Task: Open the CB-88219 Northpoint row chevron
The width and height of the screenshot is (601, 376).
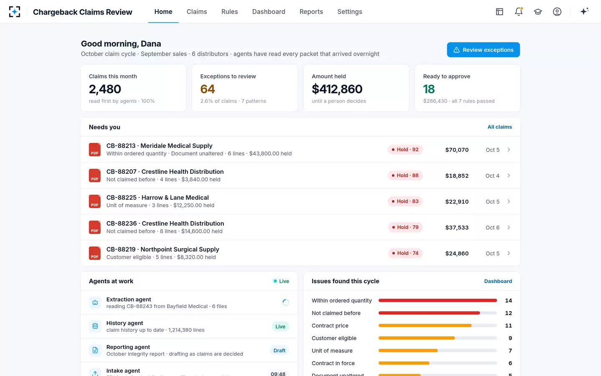Action: pos(509,253)
